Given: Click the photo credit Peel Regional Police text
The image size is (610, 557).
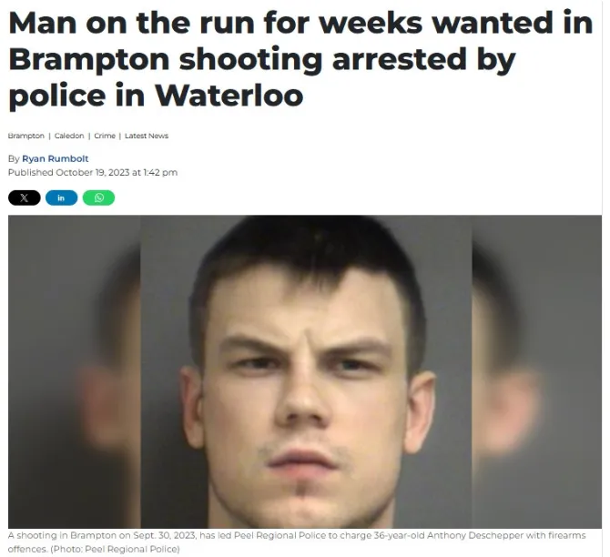Looking at the screenshot, I should pos(132,549).
